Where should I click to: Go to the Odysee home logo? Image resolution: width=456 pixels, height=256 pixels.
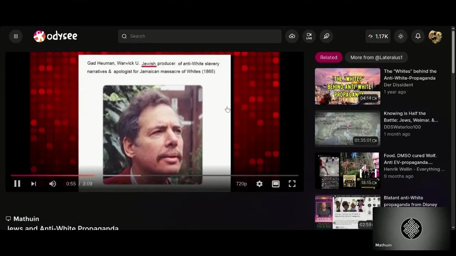point(55,36)
